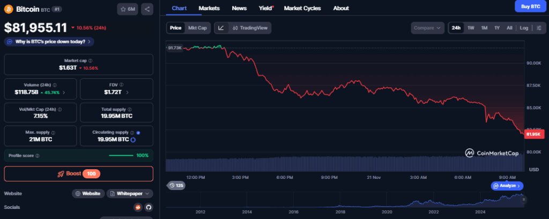This screenshot has width=549, height=219.
Task: Click the Profile score 100% progress bar
Action: click(x=121, y=155)
